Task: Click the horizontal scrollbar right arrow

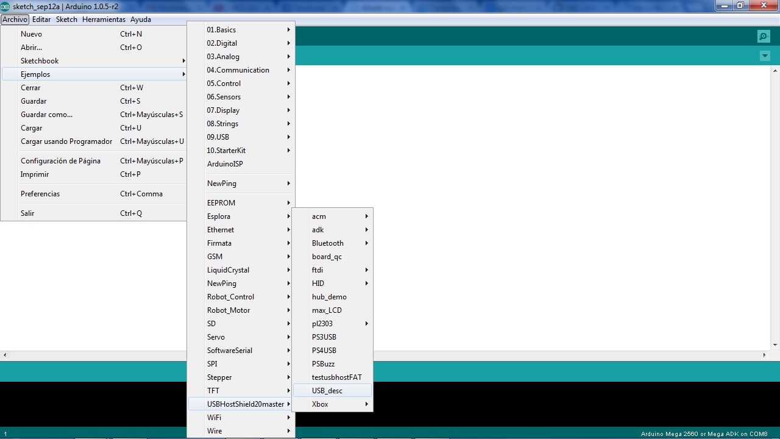Action: coord(765,355)
